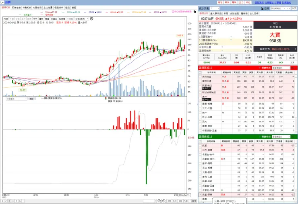Click 20MA legend color line
298x204 pixels.
click(x=85, y=12)
